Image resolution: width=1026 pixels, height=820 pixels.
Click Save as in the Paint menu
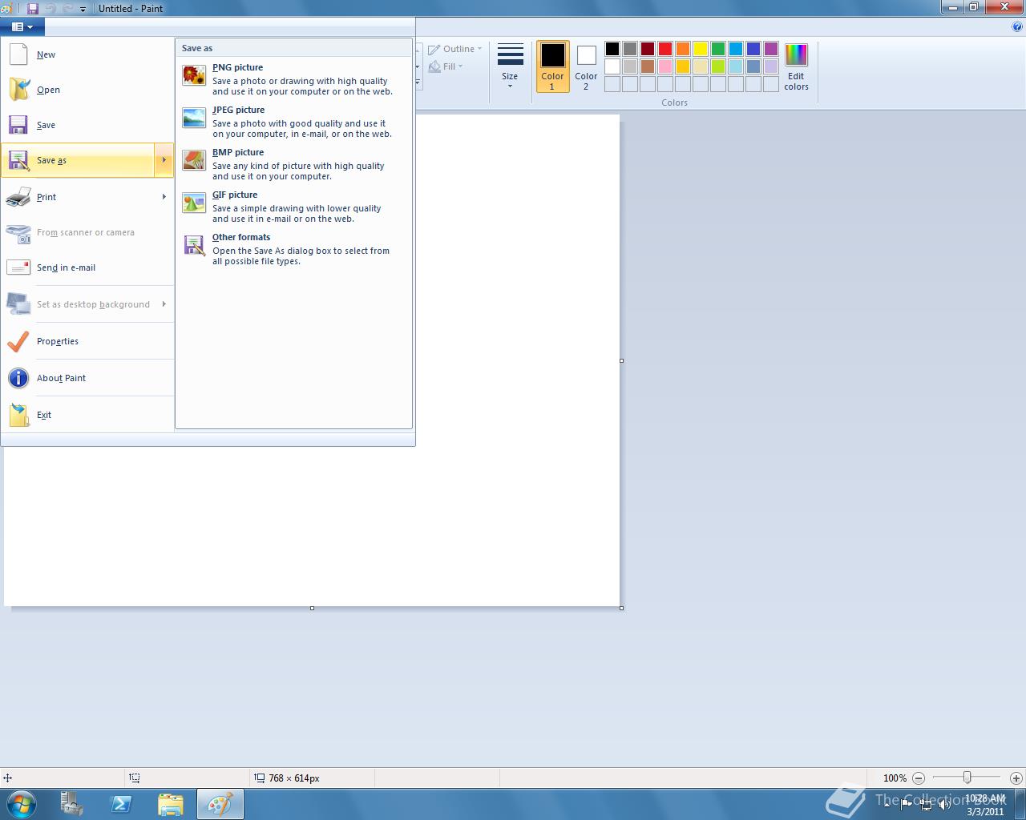[x=78, y=160]
